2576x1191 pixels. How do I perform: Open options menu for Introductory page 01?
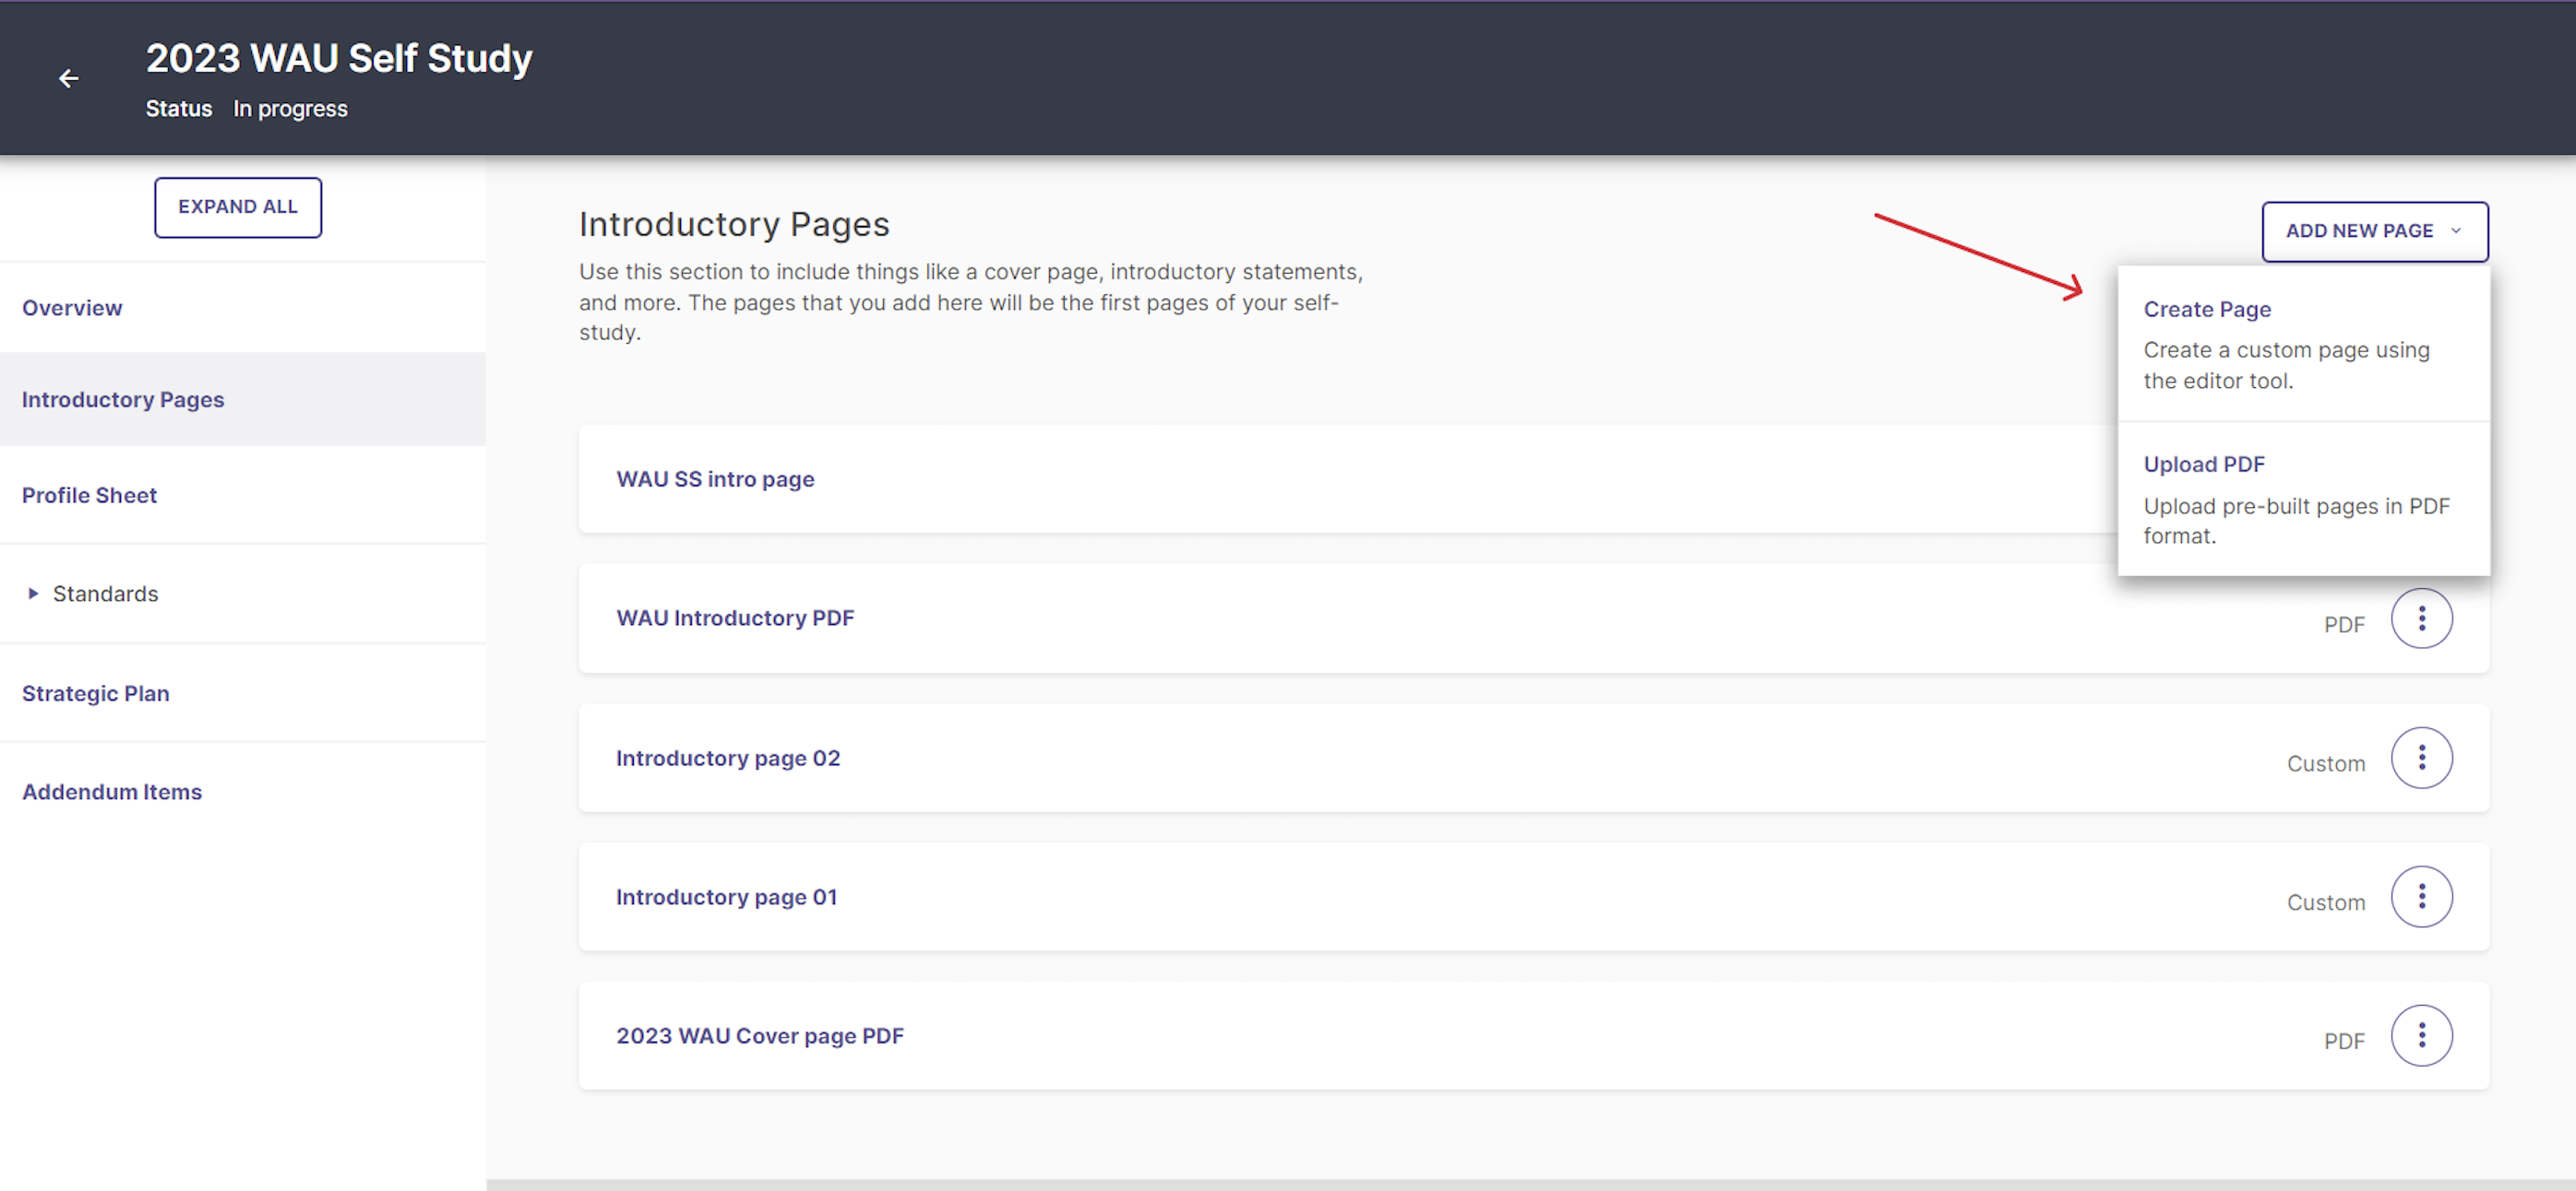click(x=2421, y=896)
